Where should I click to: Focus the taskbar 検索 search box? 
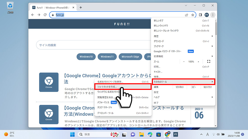tap(98, 134)
